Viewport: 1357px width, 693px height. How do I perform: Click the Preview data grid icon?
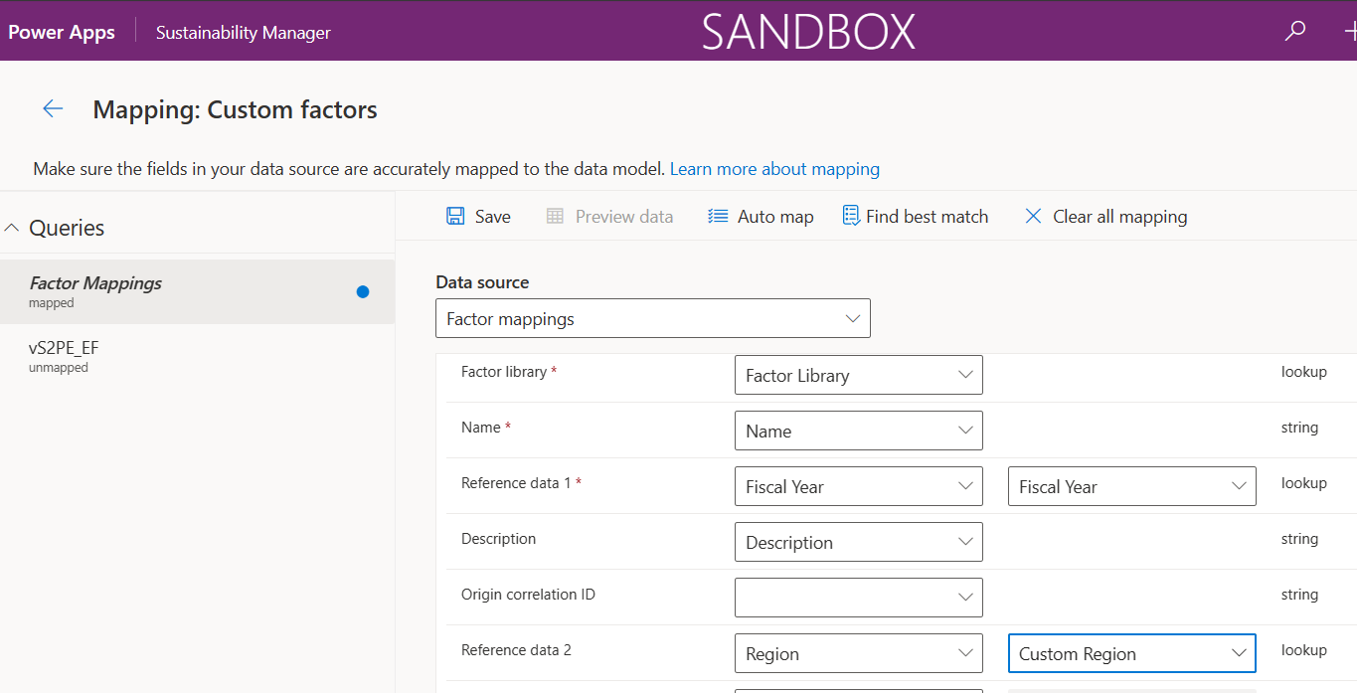555,216
